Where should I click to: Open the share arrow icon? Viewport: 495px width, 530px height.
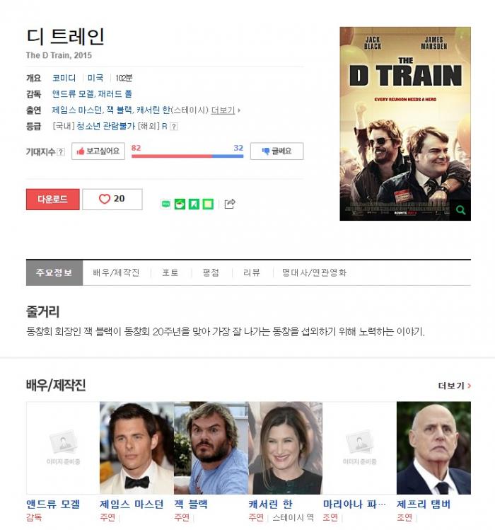(230, 204)
